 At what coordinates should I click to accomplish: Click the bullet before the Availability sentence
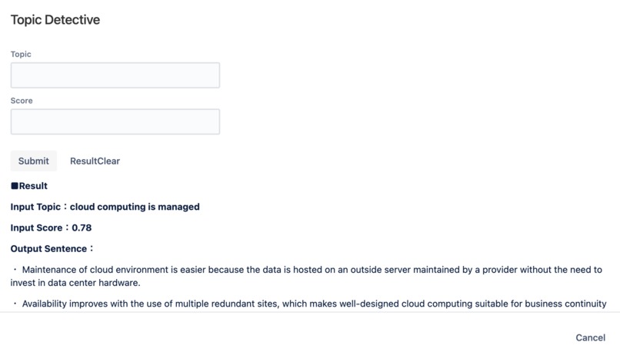click(15, 304)
